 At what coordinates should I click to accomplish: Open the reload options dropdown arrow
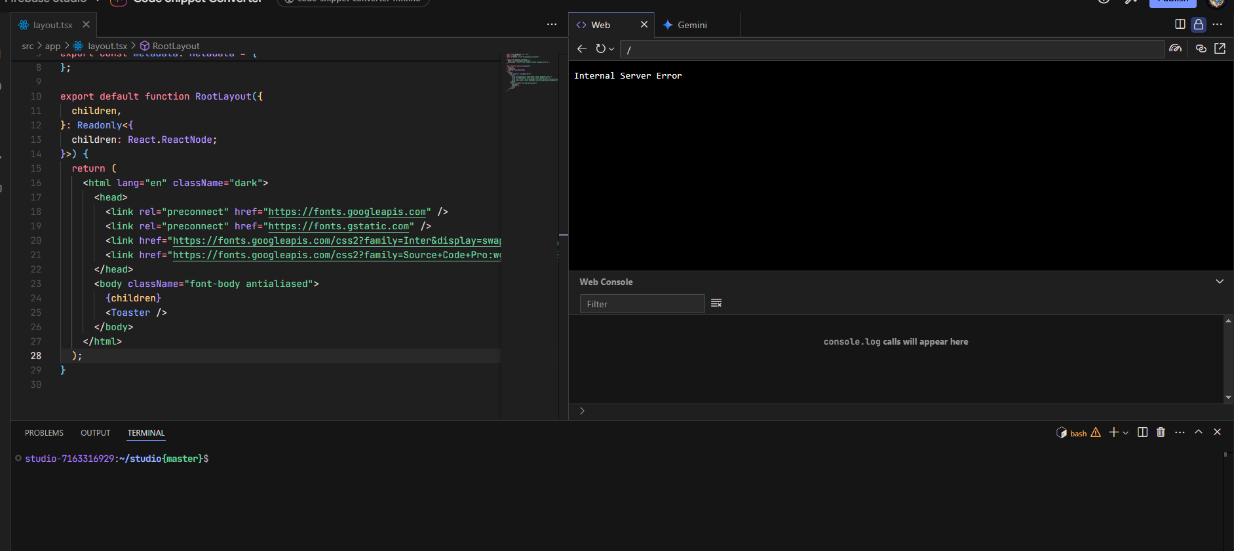[x=611, y=49]
